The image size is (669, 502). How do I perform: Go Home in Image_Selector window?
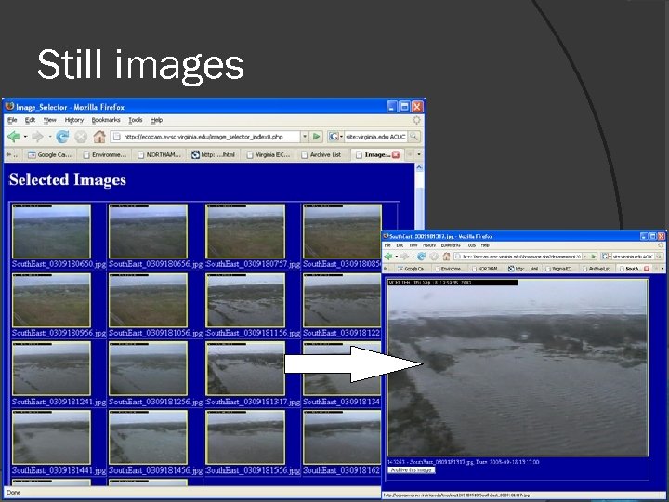(x=99, y=137)
